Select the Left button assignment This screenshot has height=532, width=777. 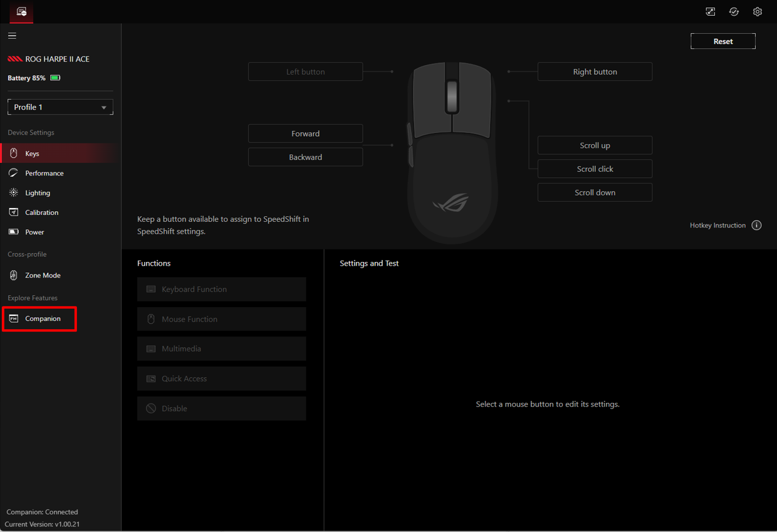point(305,71)
